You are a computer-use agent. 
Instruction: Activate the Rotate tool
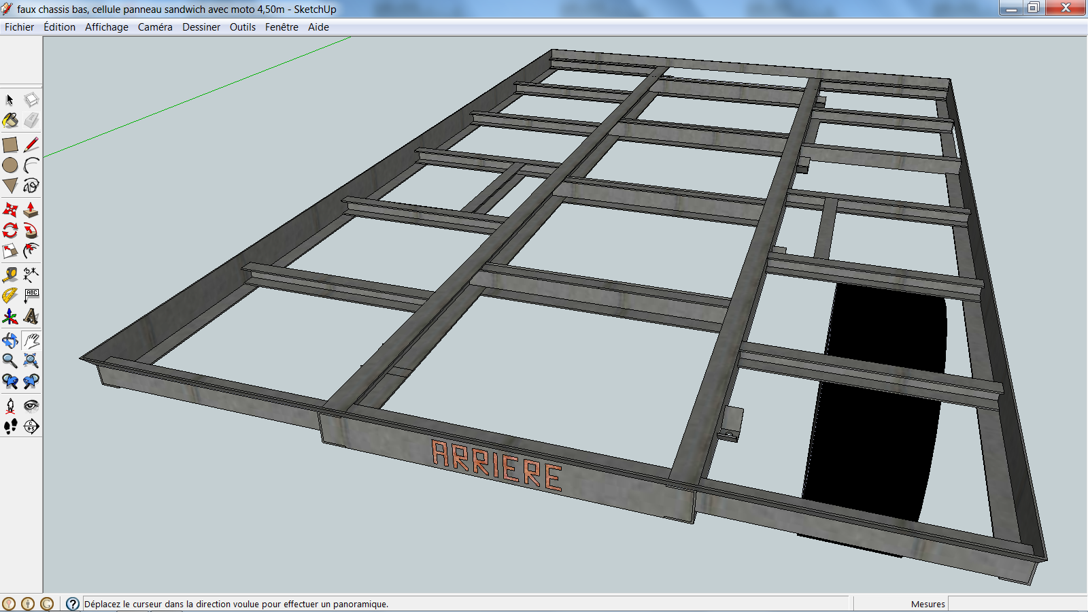point(10,231)
